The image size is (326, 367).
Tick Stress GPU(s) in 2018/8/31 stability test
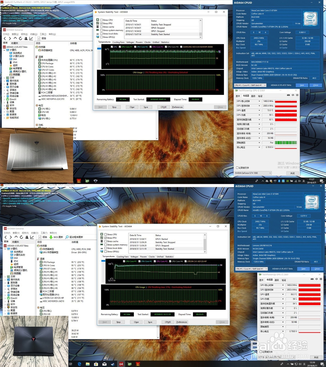point(106,252)
